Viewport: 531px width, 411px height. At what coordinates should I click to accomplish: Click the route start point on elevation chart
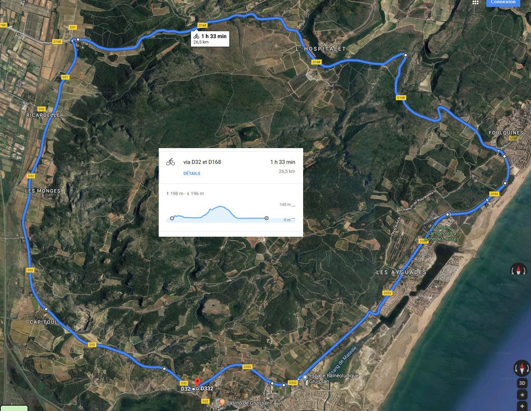(x=172, y=218)
